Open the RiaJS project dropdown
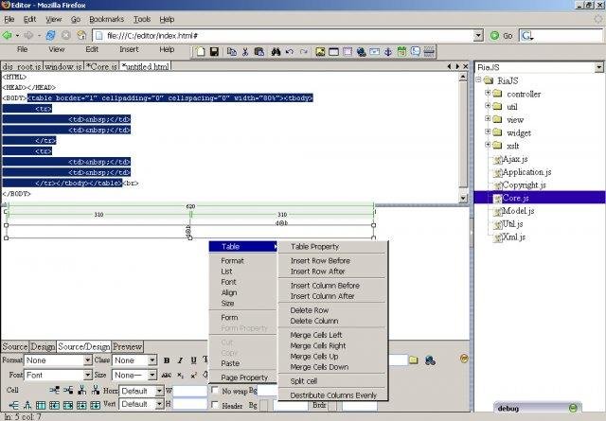The height and width of the screenshot is (421, 606). 598,68
